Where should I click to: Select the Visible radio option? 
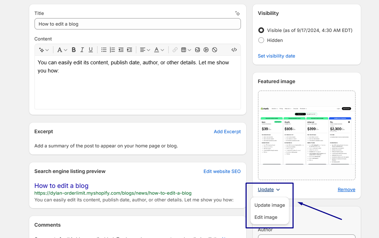pos(261,30)
